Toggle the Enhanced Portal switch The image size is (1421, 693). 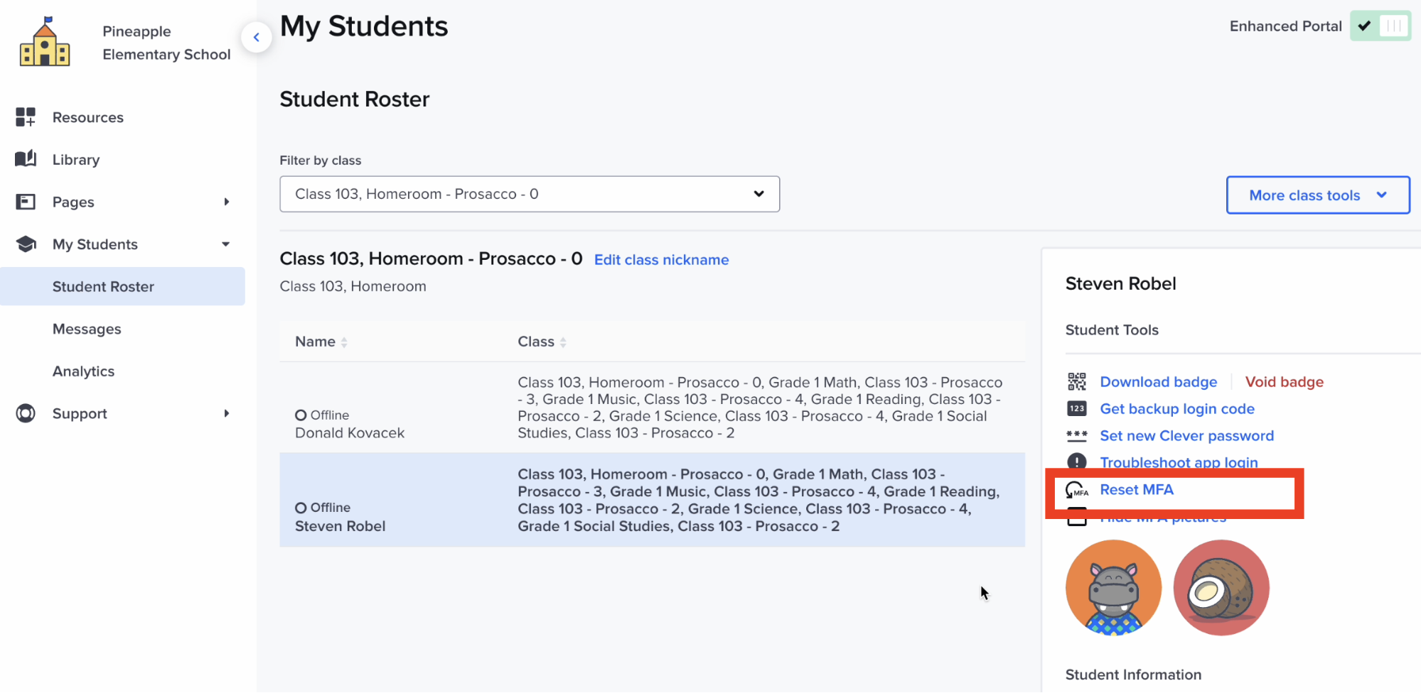[1380, 26]
